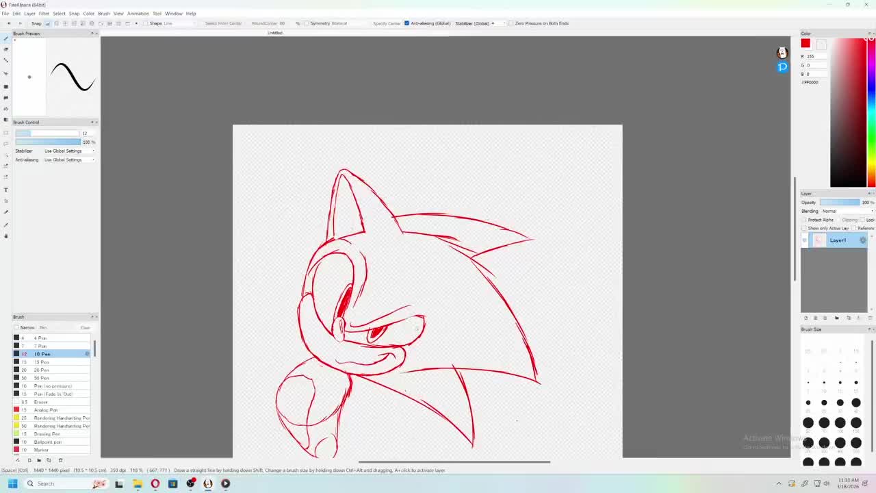Enable the Protect Alpha checkbox
The width and height of the screenshot is (876, 493).
click(805, 220)
